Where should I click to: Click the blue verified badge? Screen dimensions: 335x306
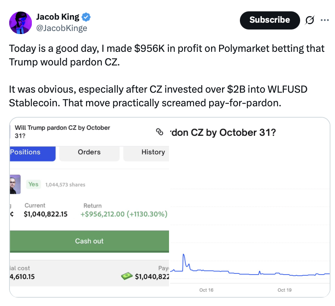86,17
